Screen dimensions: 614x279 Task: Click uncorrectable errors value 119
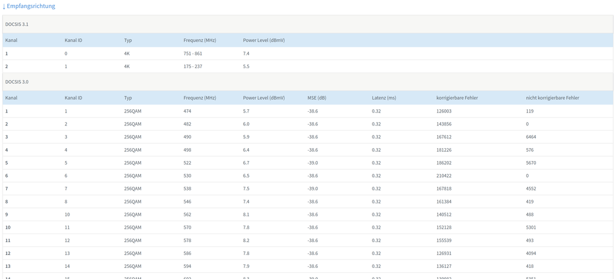(x=530, y=111)
